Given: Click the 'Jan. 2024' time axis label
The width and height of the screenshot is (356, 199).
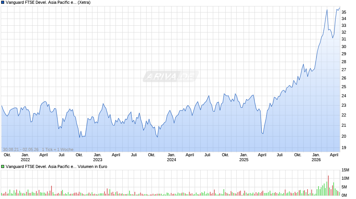Looking at the screenshot, I should click(172, 157).
